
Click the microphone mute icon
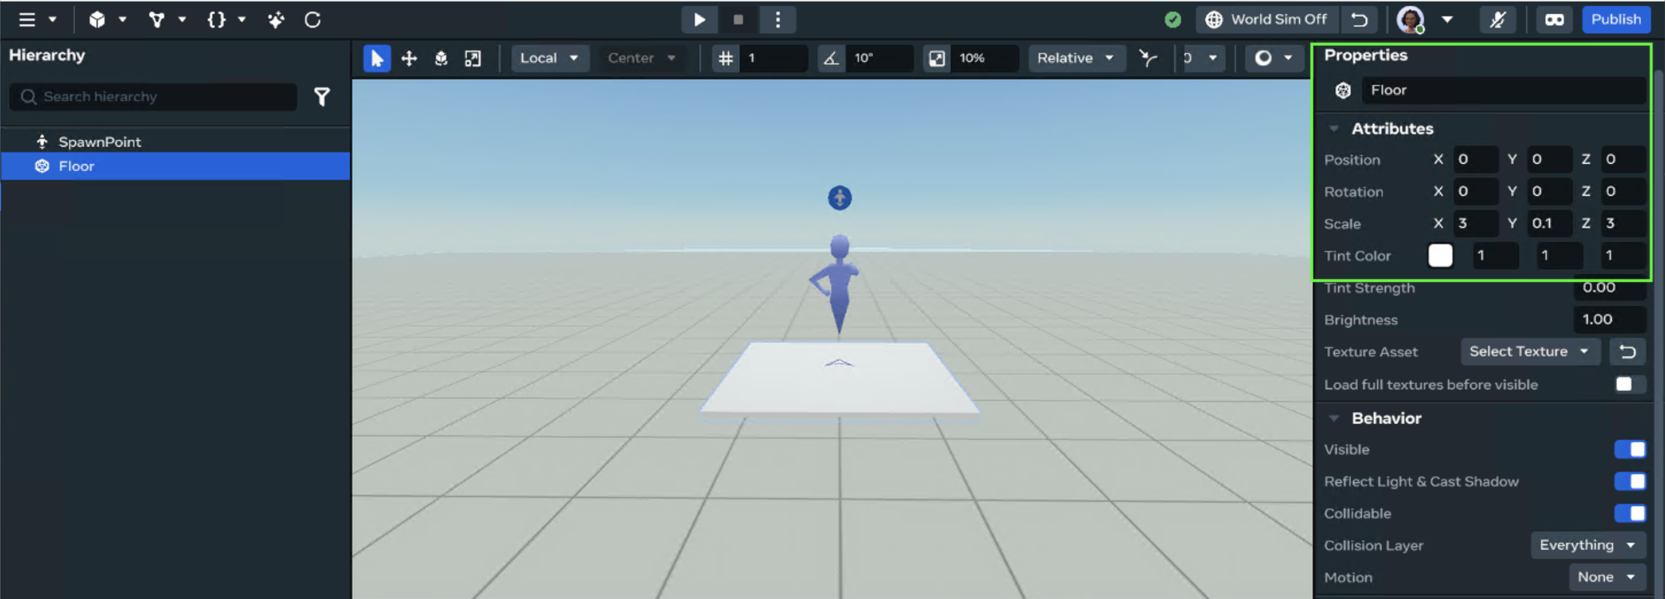1497,20
